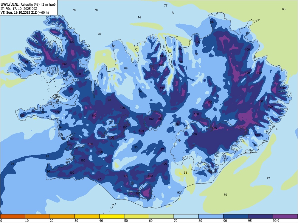
Task: Select the humidity value 77 on the map
Action: (x=166, y=5)
